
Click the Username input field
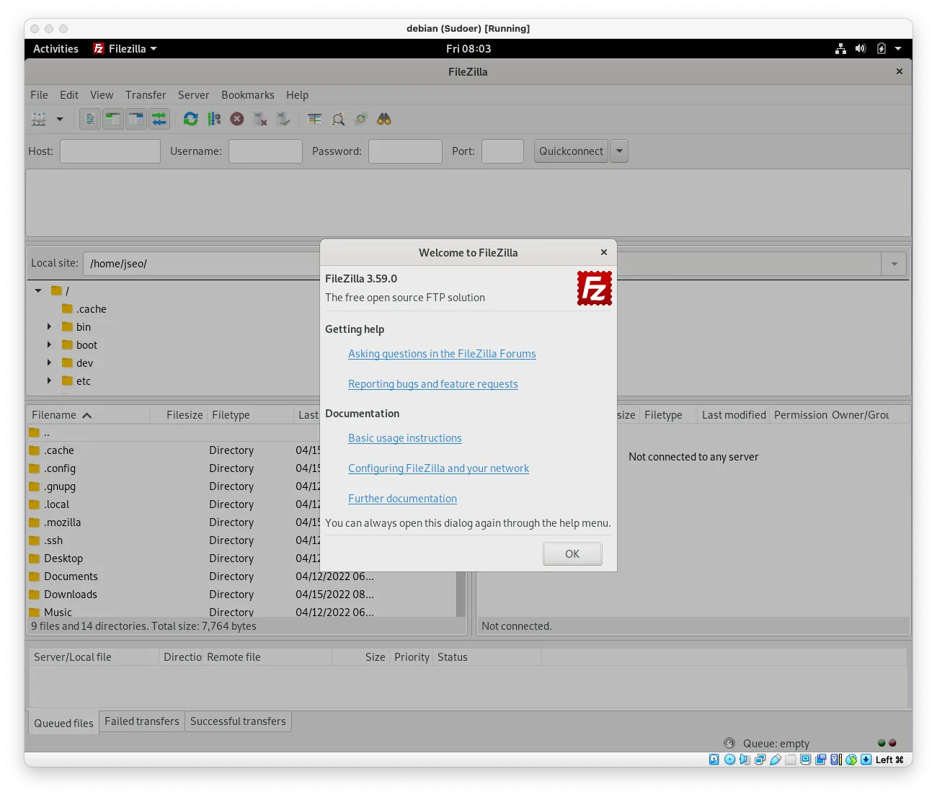click(265, 151)
